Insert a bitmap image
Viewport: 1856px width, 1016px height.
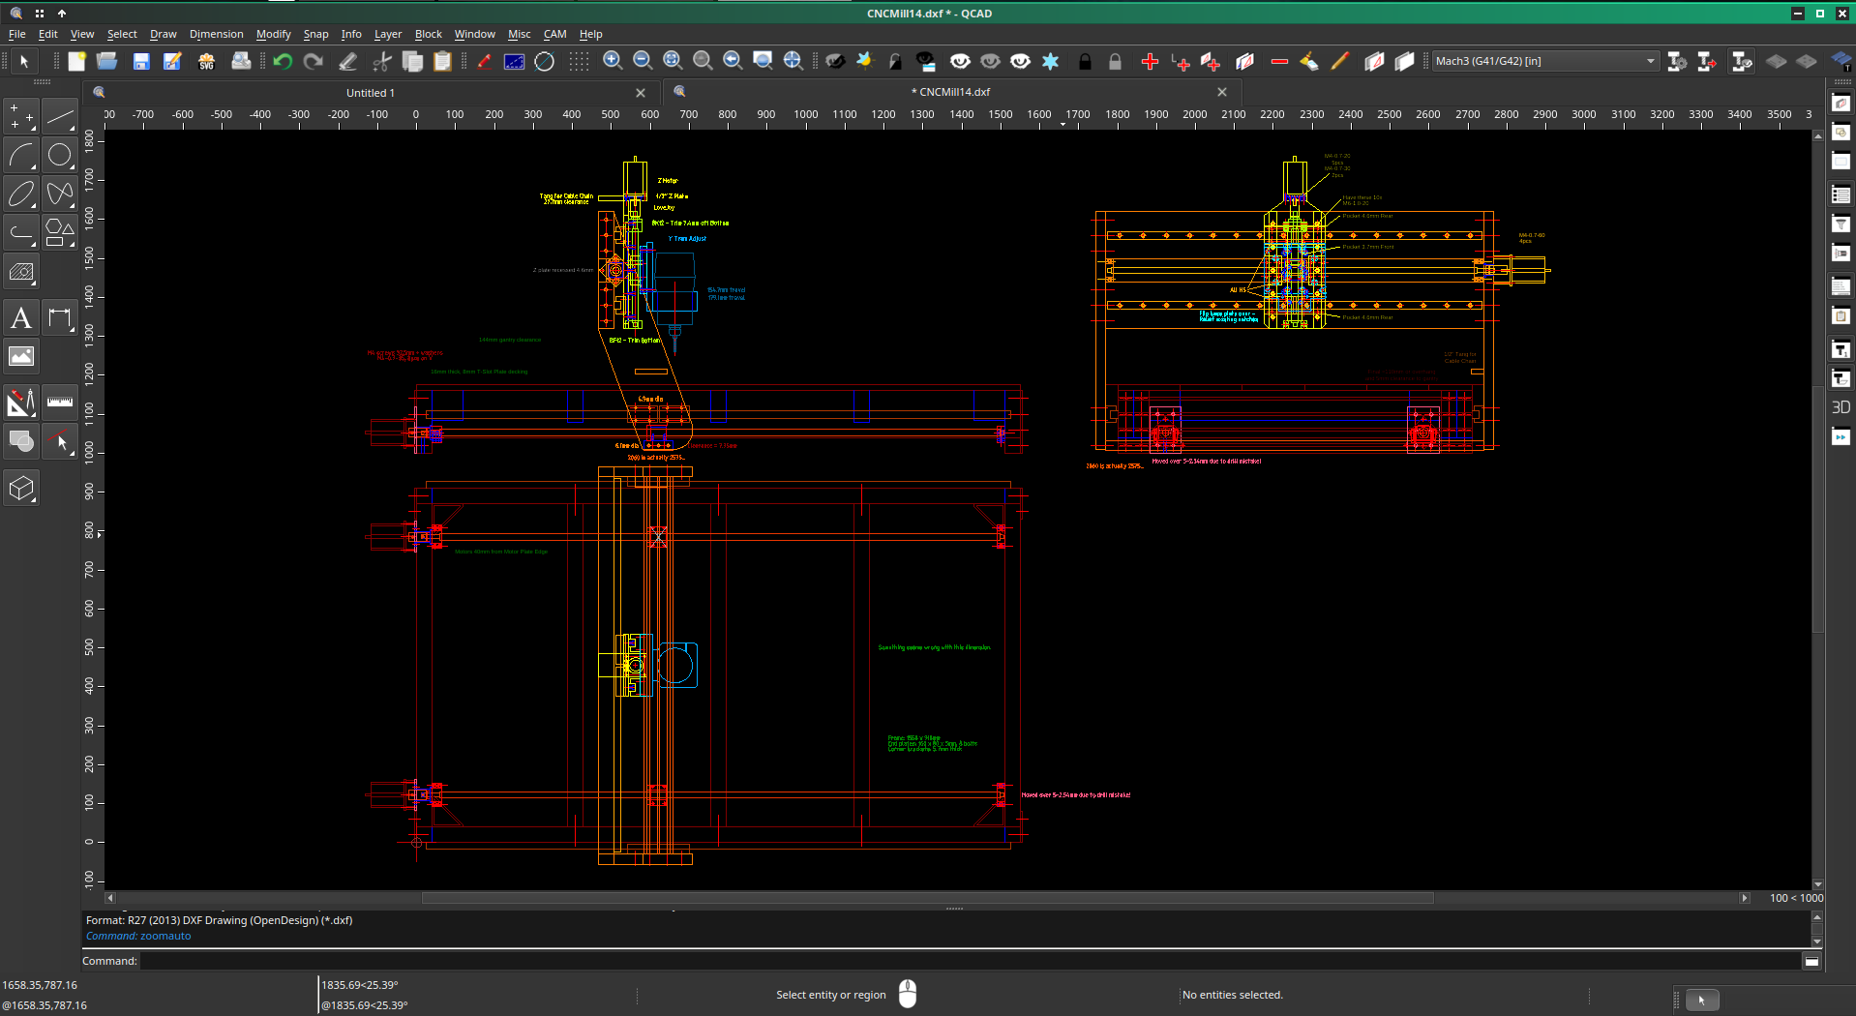[21, 356]
